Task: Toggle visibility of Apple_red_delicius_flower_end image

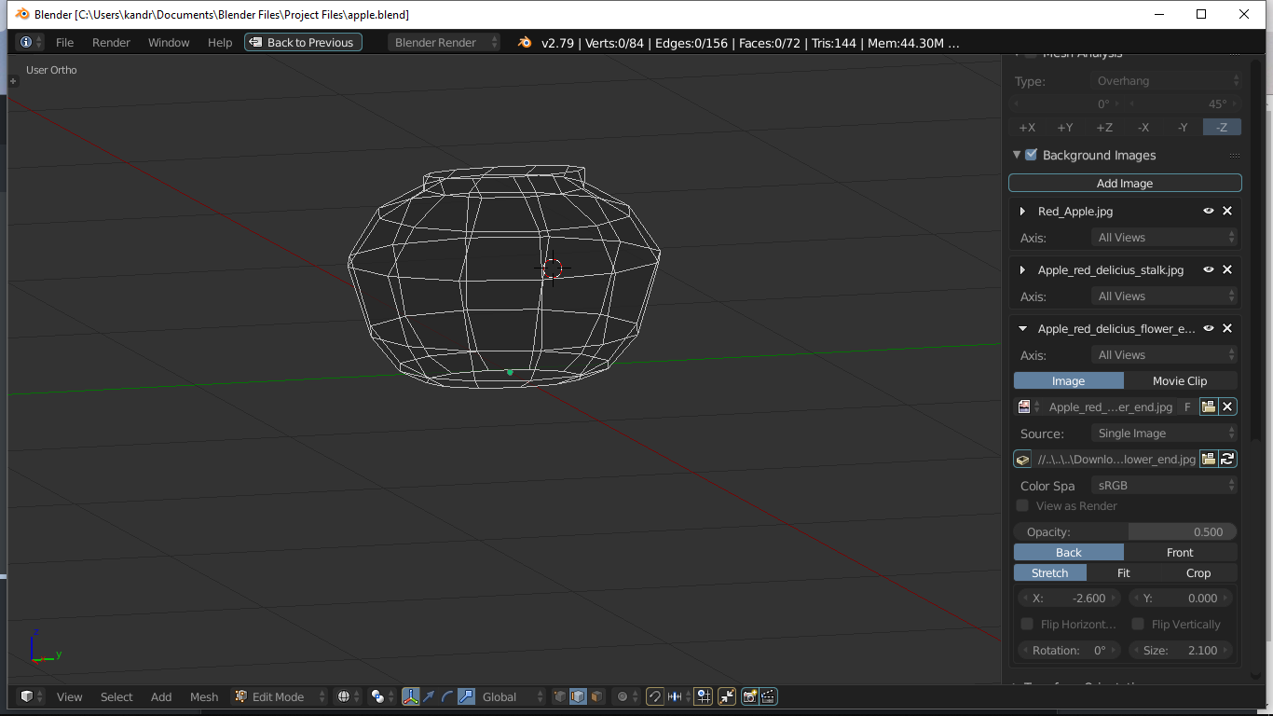Action: [1209, 328]
